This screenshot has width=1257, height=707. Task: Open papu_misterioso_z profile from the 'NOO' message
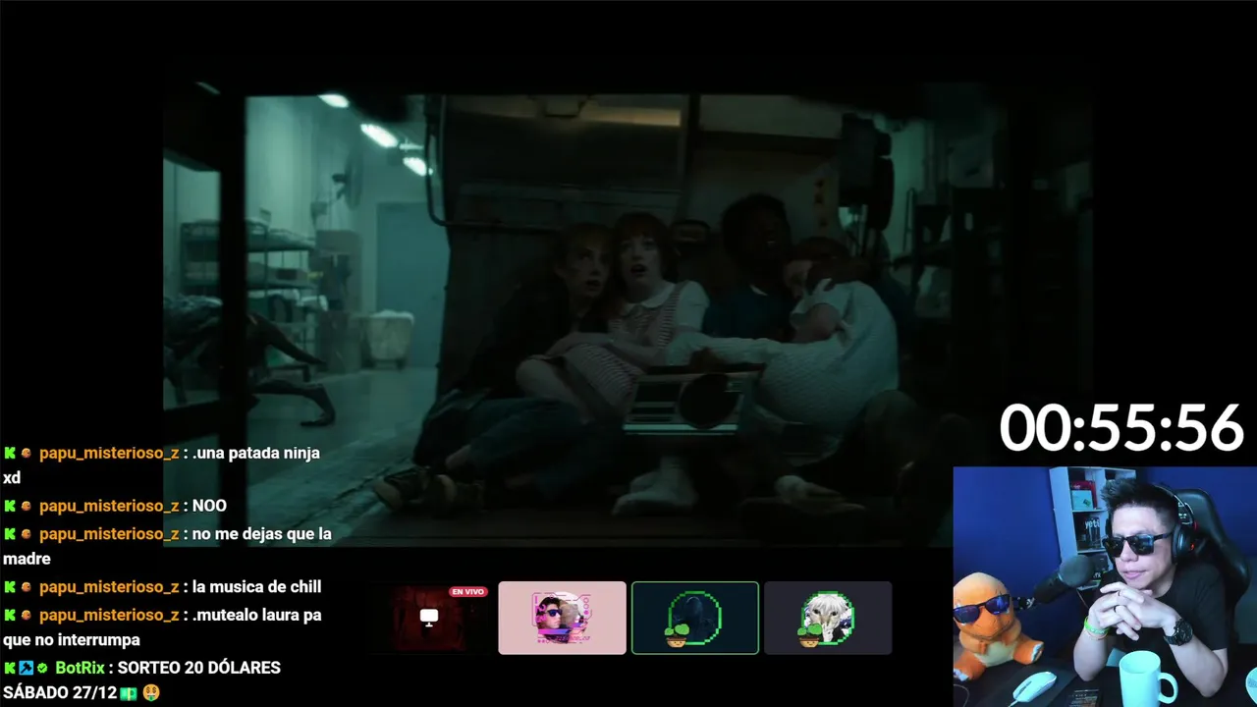click(109, 507)
